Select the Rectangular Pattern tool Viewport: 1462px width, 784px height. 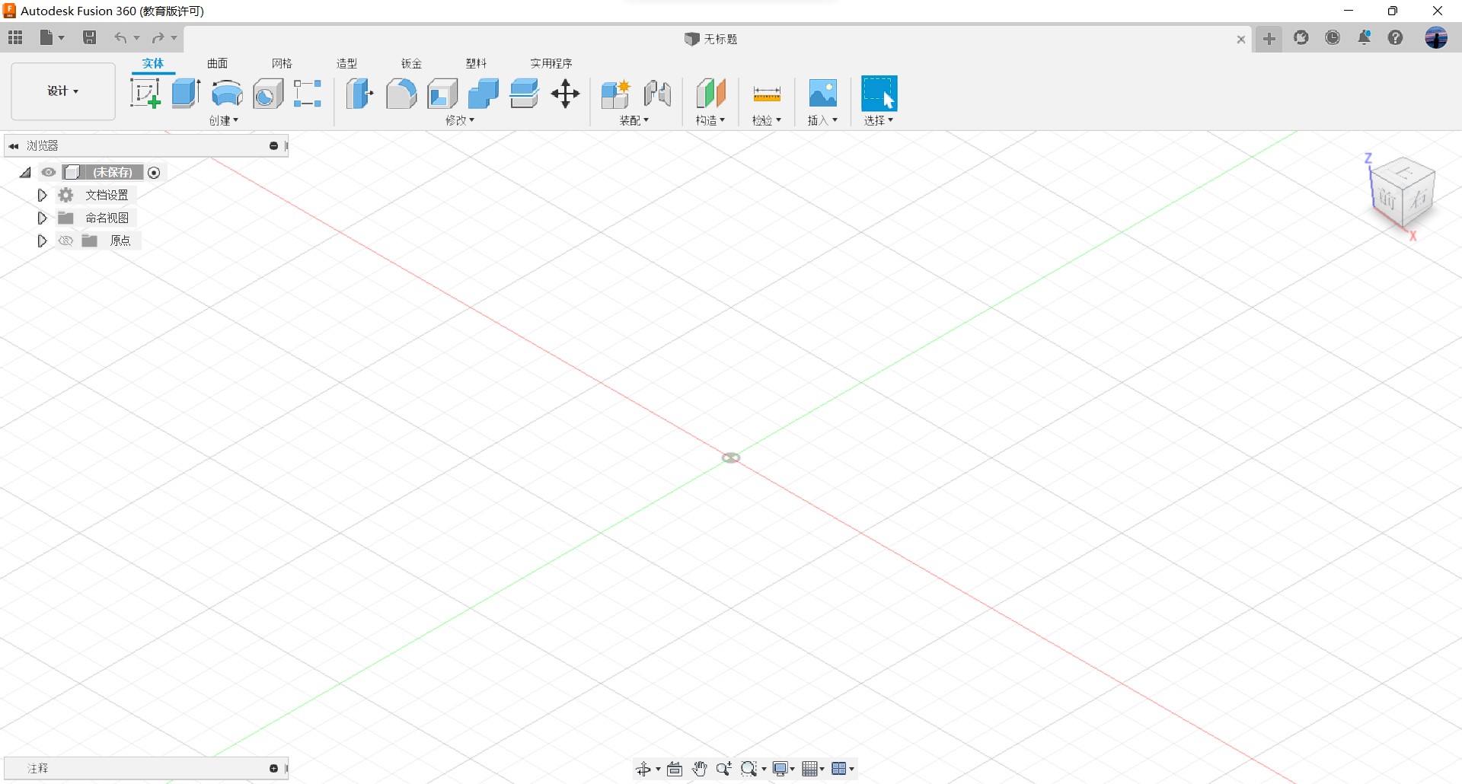(x=308, y=94)
